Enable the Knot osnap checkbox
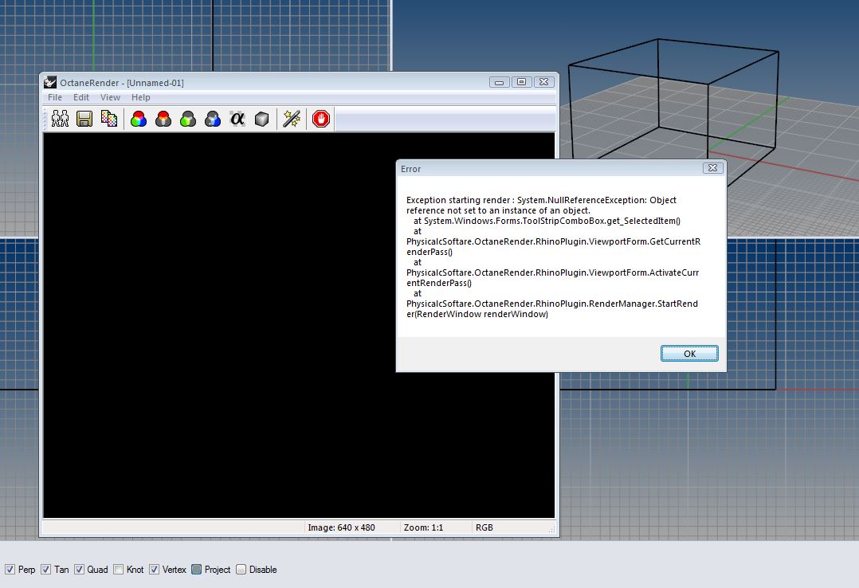 (x=118, y=570)
